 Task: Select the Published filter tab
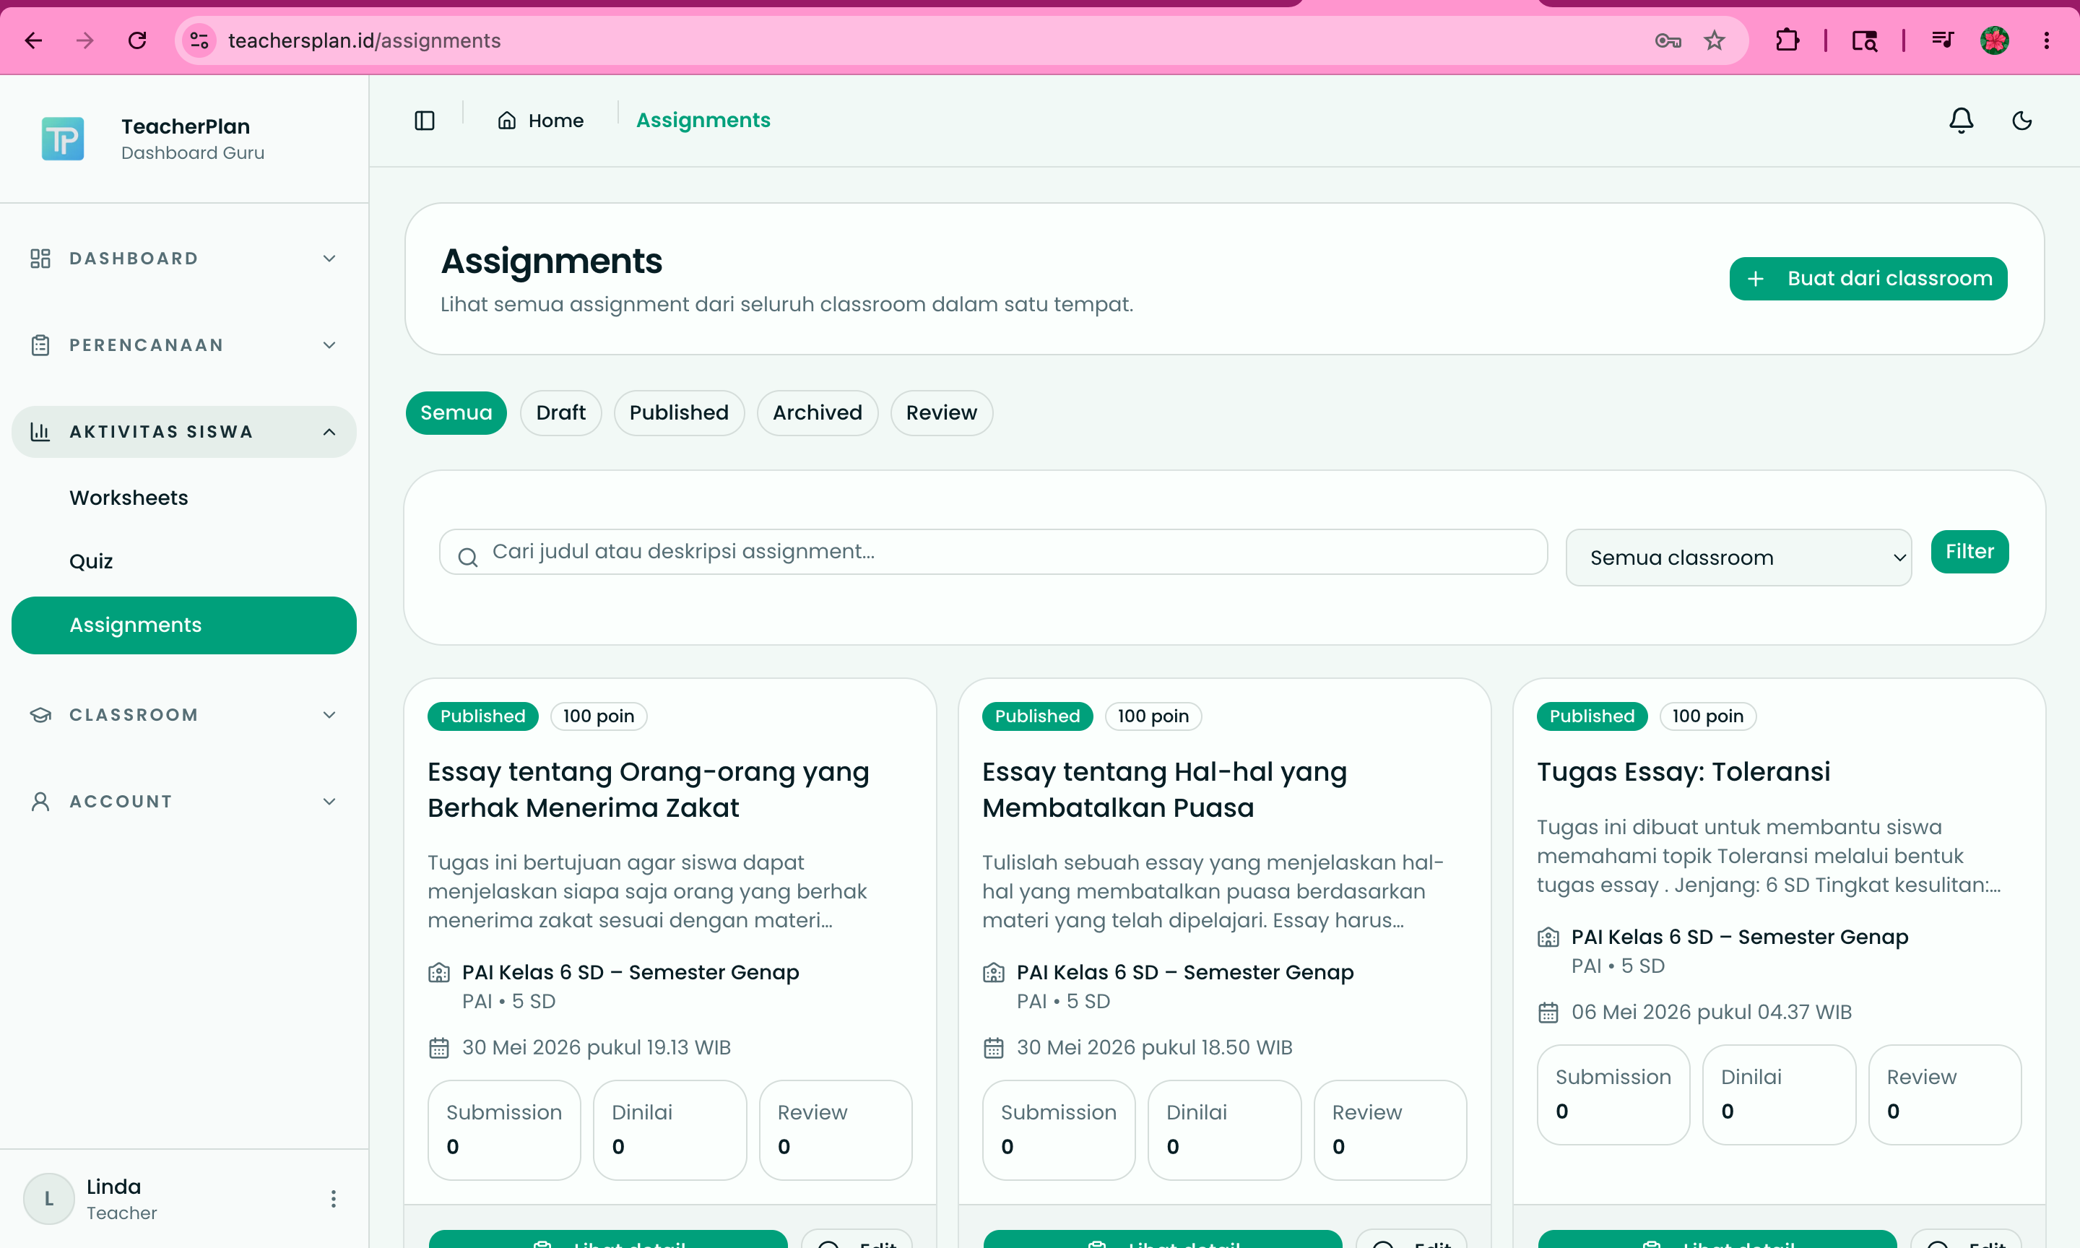tap(680, 413)
